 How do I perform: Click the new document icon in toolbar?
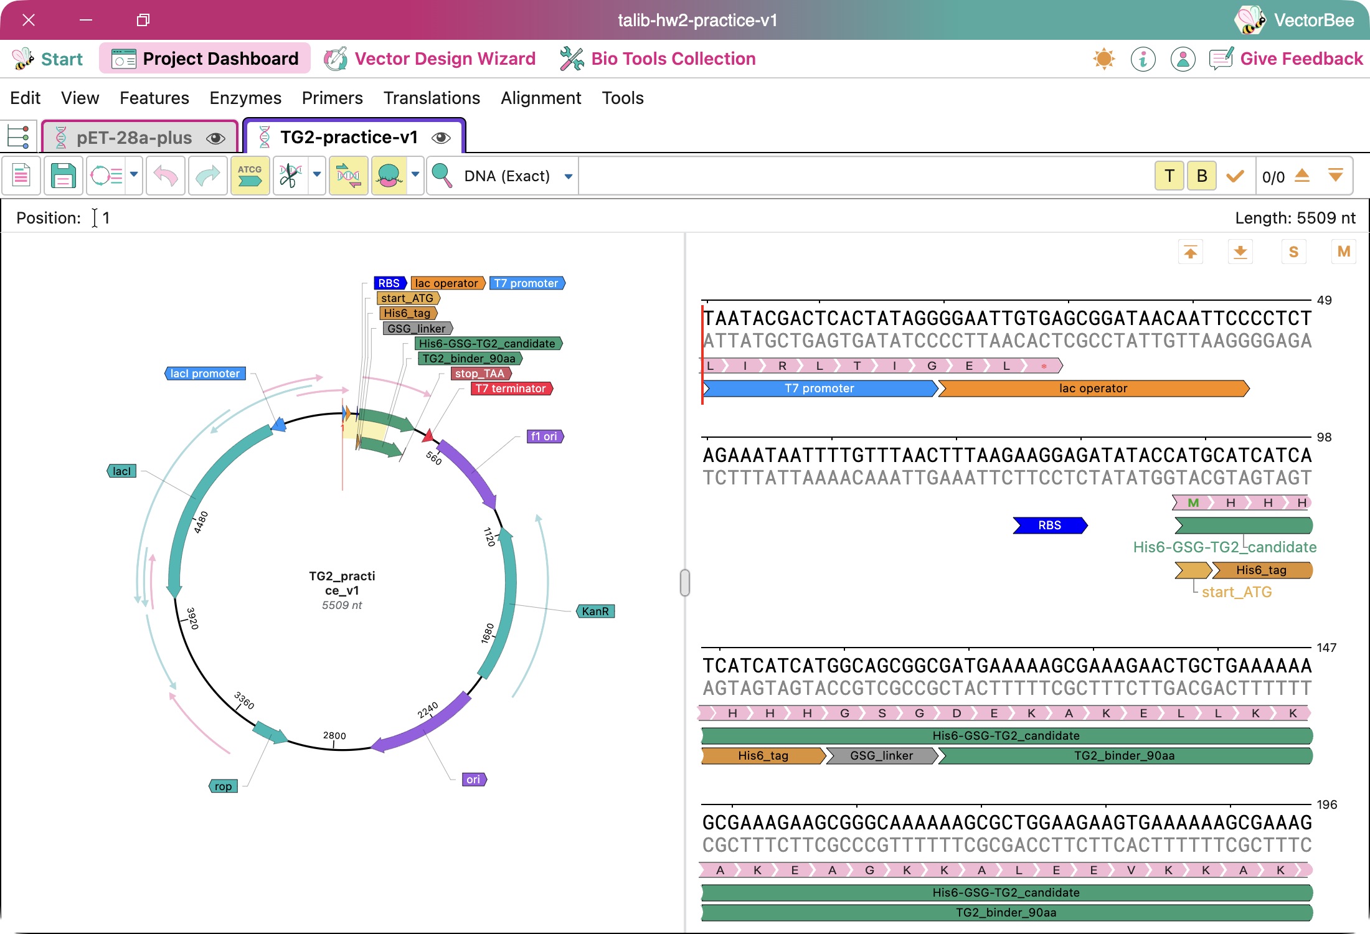(x=22, y=176)
